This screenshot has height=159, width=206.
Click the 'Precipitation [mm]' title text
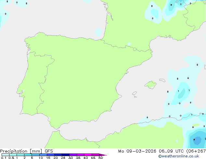[x=21, y=151]
